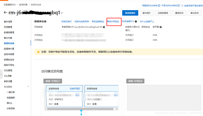
Task: Open 性能趋势 under 自治服务
Action: (x=11, y=98)
